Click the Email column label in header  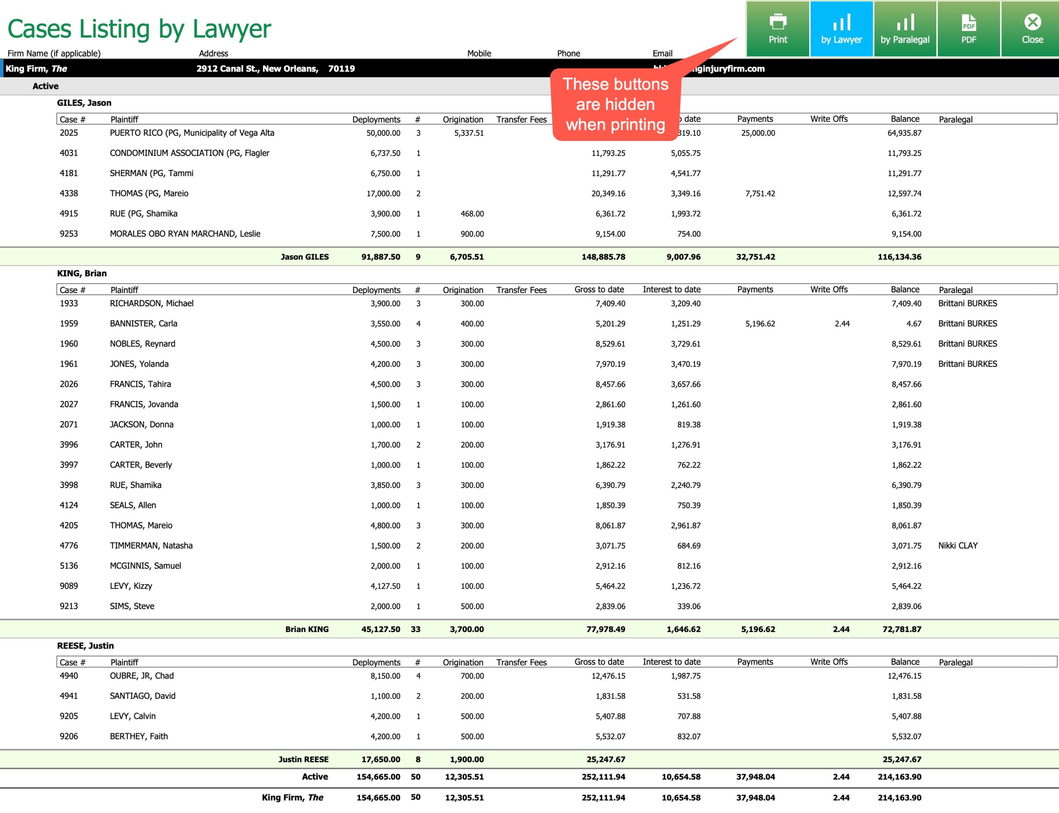pos(662,53)
